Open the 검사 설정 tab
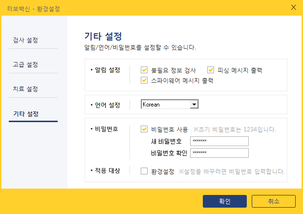 click(25, 40)
